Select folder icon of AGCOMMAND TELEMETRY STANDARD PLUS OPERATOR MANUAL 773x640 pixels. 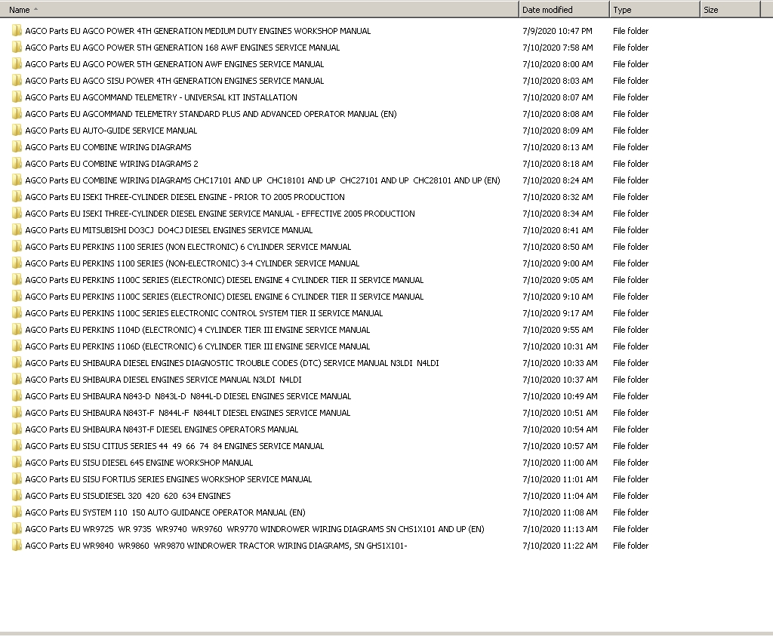(17, 114)
